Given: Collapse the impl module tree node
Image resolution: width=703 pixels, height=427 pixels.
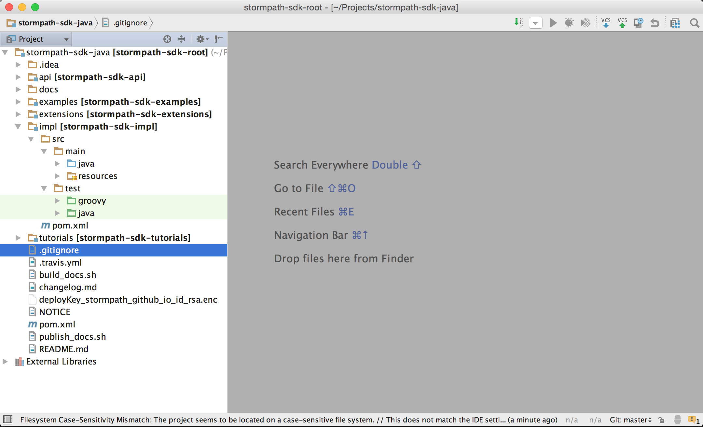Looking at the screenshot, I should [18, 127].
